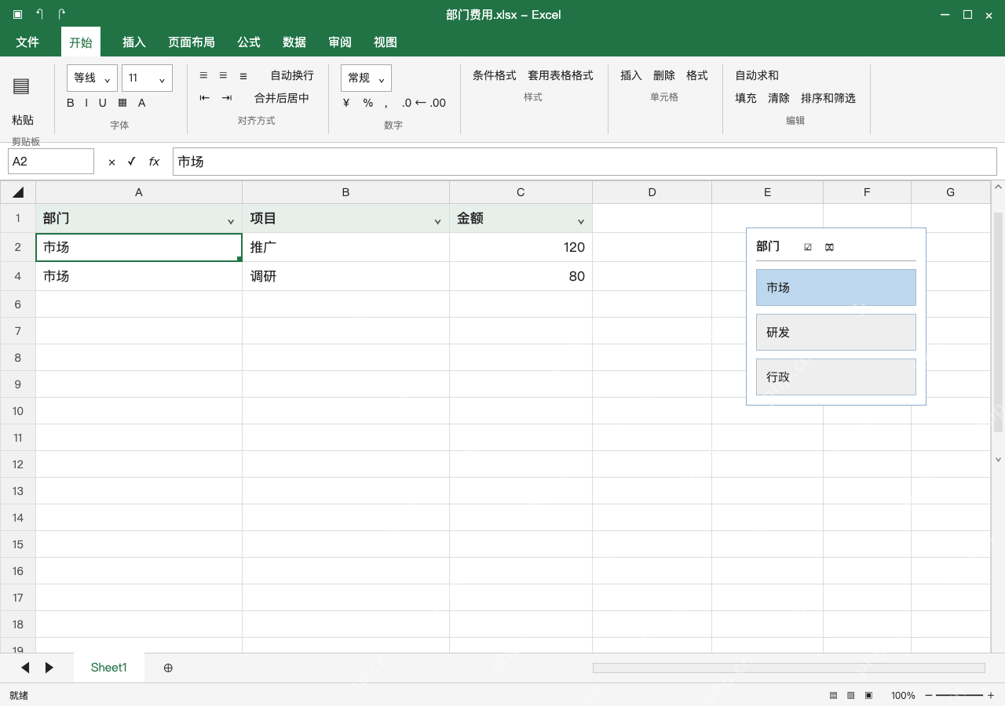Click the Name Box showing A2
Screen dimensions: 1005x706
coord(51,162)
